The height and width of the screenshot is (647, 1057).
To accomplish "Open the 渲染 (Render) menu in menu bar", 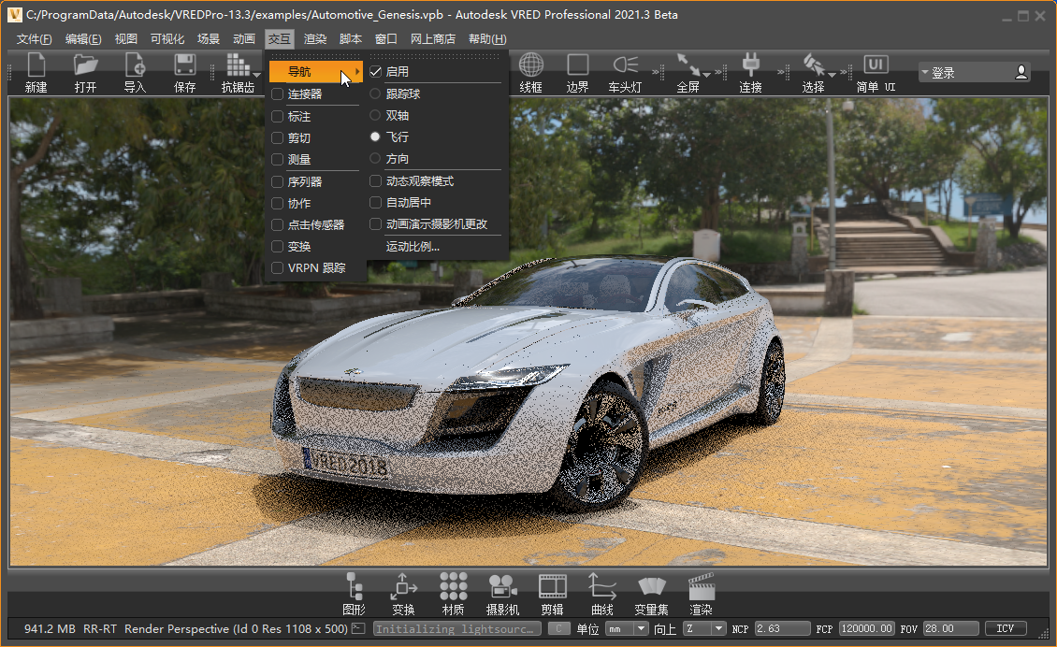I will click(x=315, y=39).
